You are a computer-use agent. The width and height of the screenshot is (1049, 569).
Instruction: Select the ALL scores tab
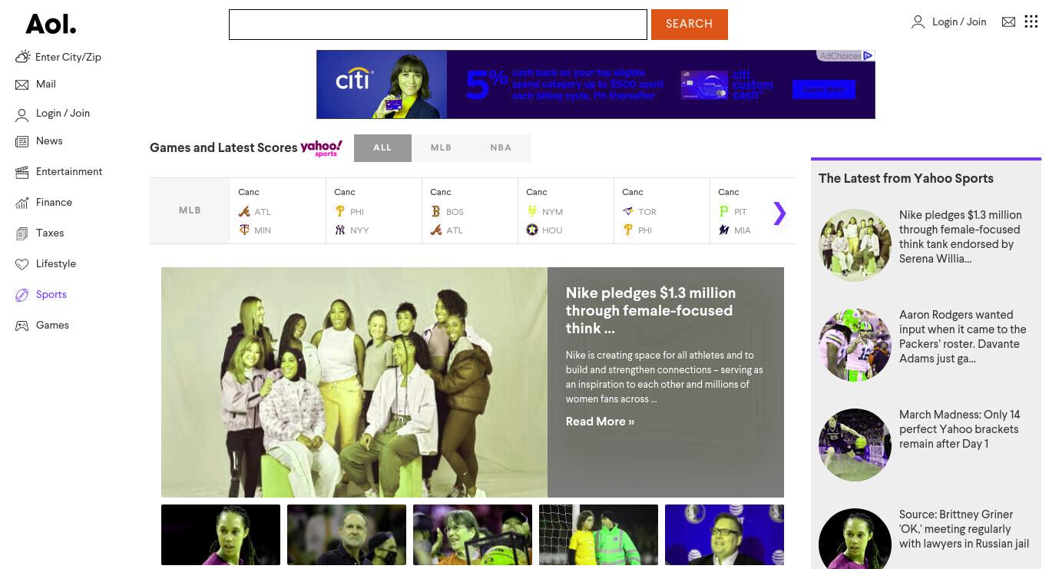pos(382,148)
